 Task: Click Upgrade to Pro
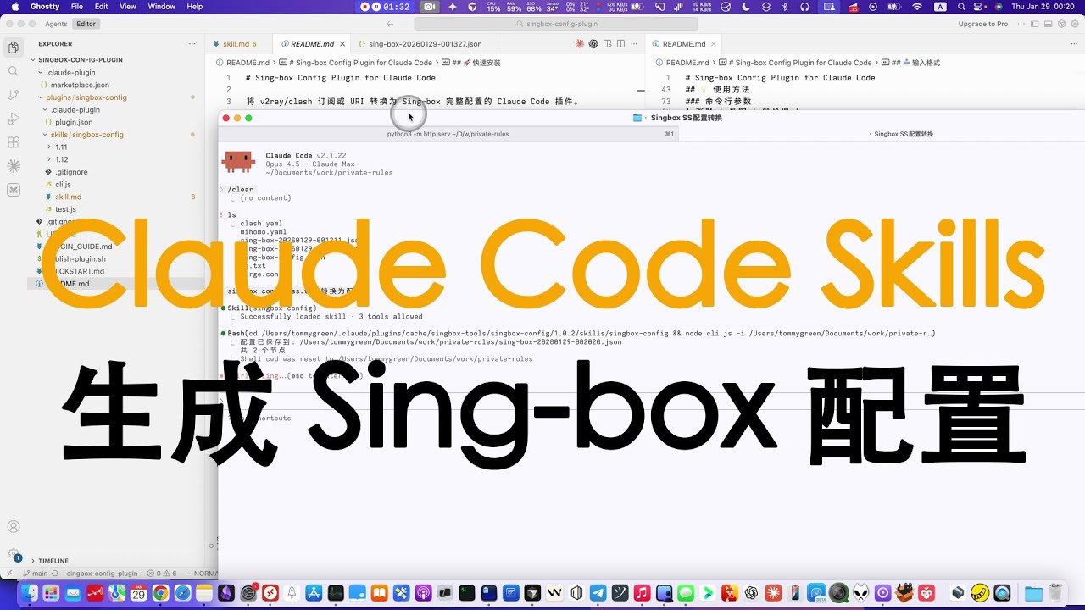[x=983, y=24]
